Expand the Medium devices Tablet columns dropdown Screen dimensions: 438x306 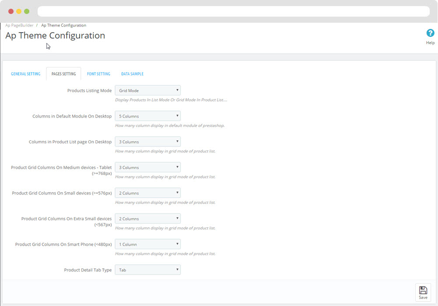(147, 167)
